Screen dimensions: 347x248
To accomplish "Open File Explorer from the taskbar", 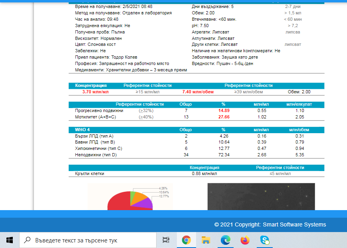I will pyautogui.click(x=206, y=240).
